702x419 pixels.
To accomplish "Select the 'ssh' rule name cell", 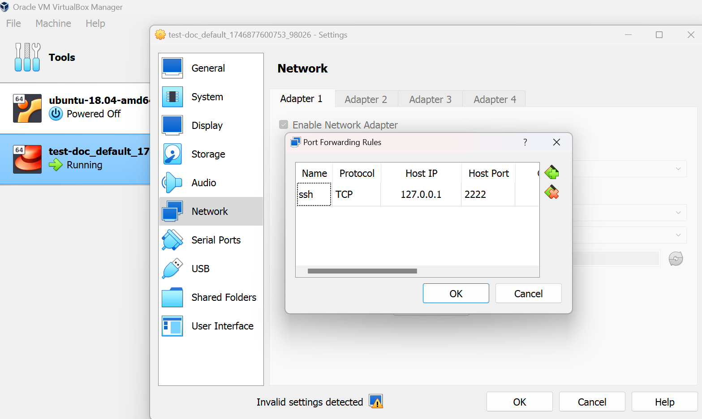I will (314, 194).
